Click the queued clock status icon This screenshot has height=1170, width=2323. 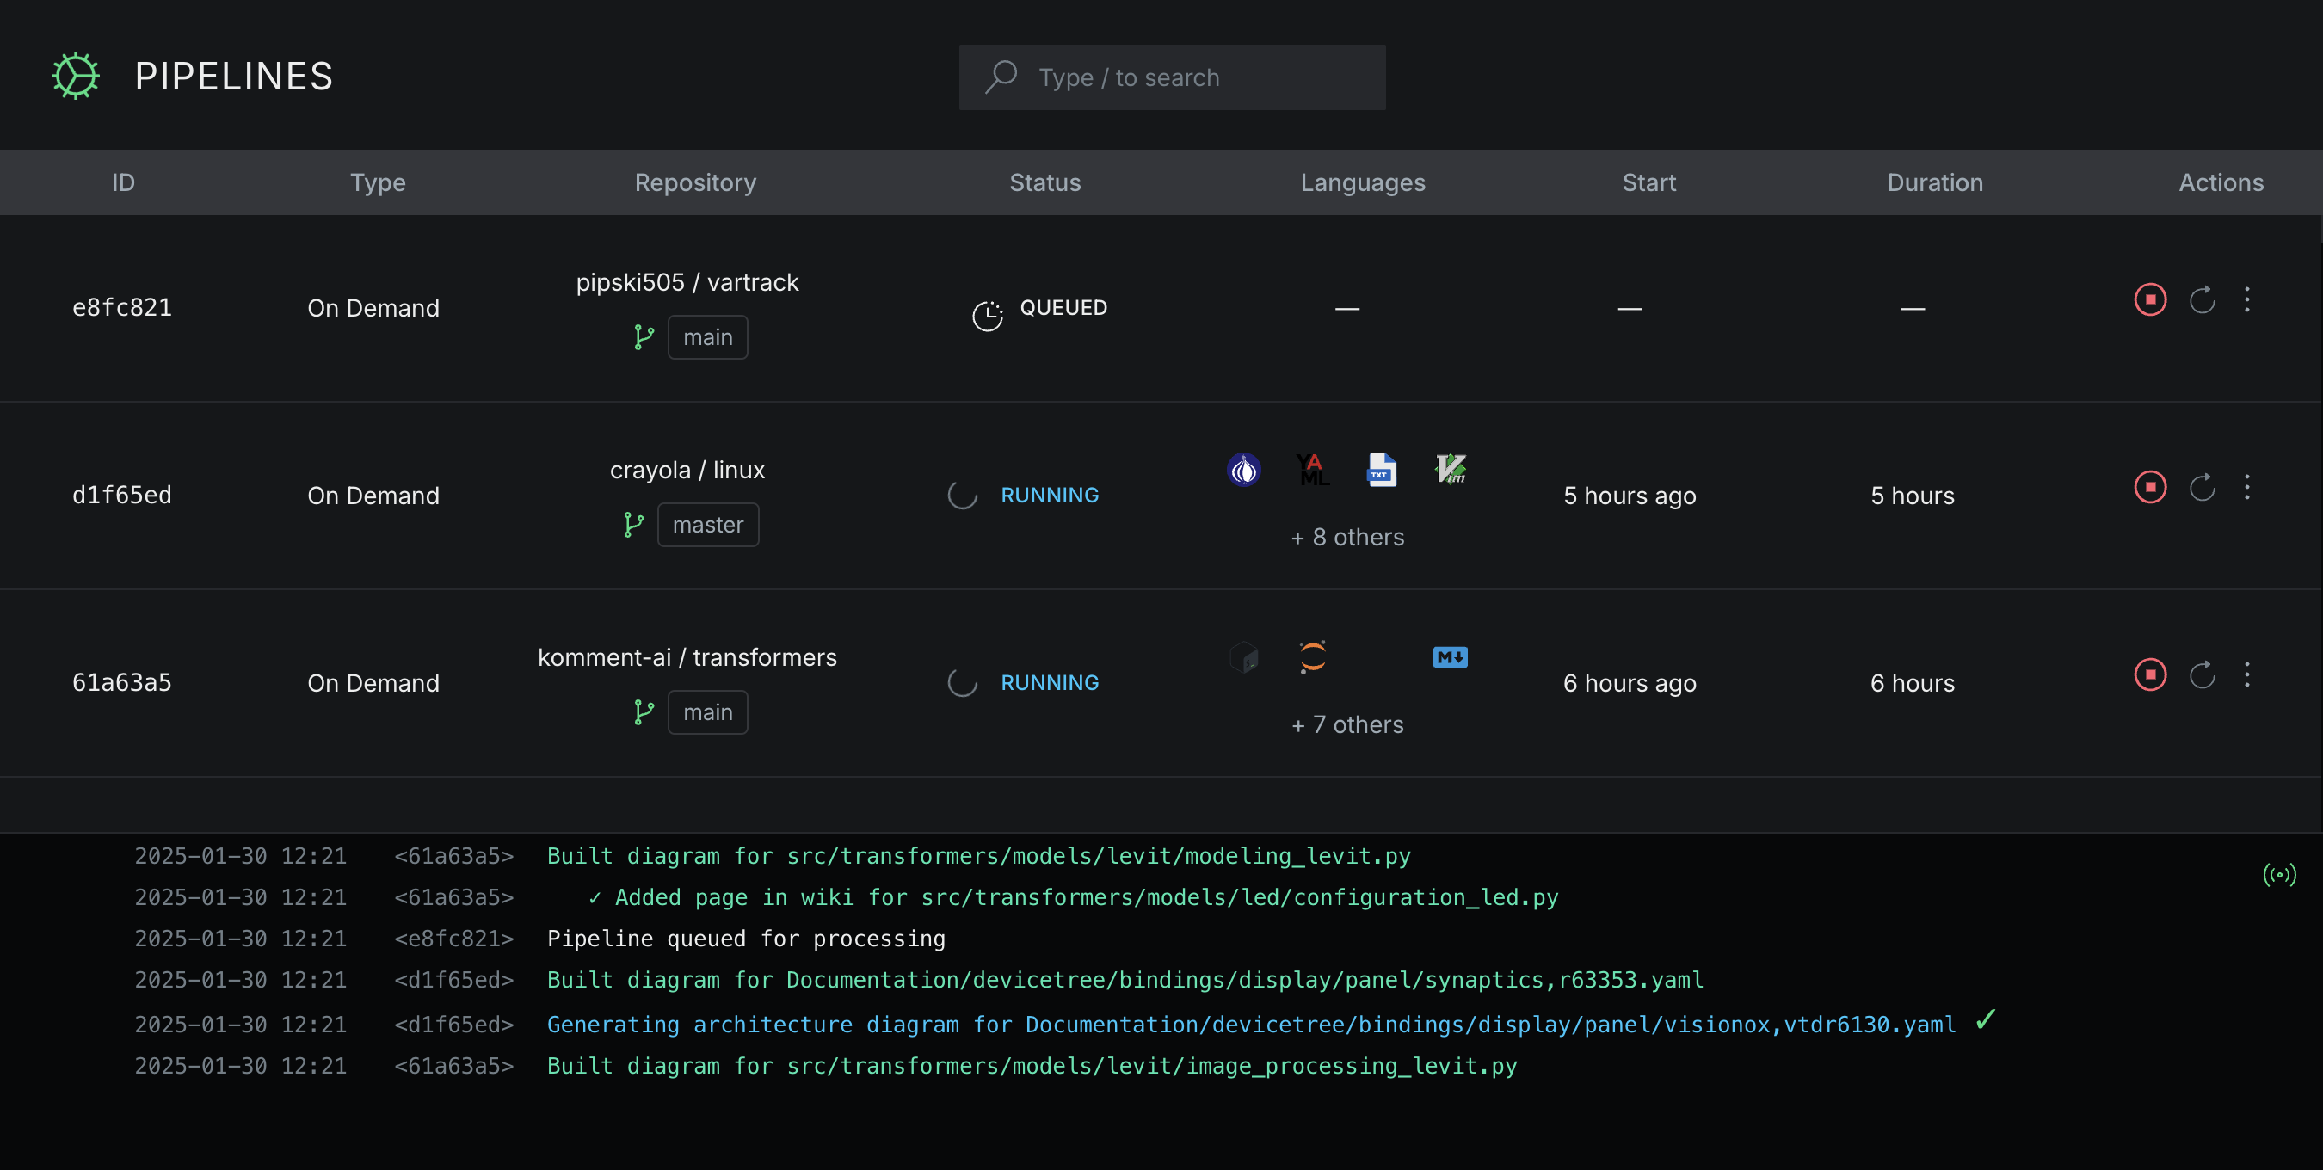(x=988, y=316)
